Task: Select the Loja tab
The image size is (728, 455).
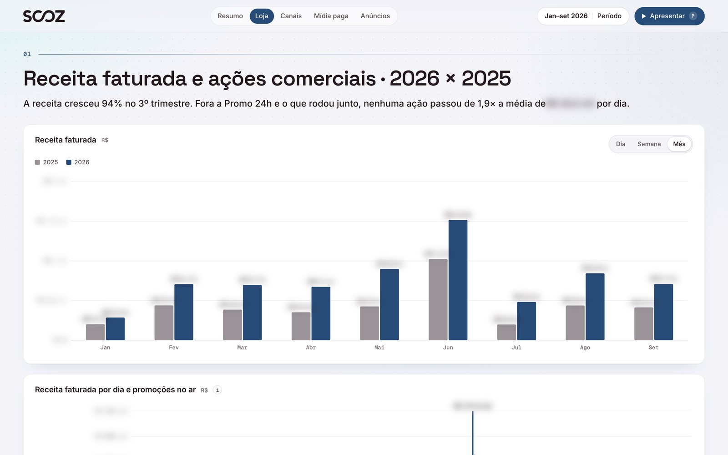Action: (x=262, y=16)
